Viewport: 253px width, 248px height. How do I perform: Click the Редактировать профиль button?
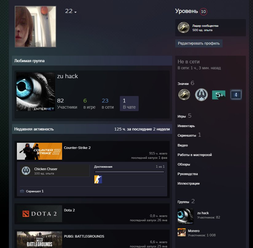(199, 43)
